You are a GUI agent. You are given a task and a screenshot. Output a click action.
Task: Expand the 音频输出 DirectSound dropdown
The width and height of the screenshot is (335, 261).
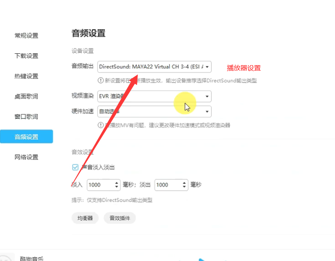154,67
